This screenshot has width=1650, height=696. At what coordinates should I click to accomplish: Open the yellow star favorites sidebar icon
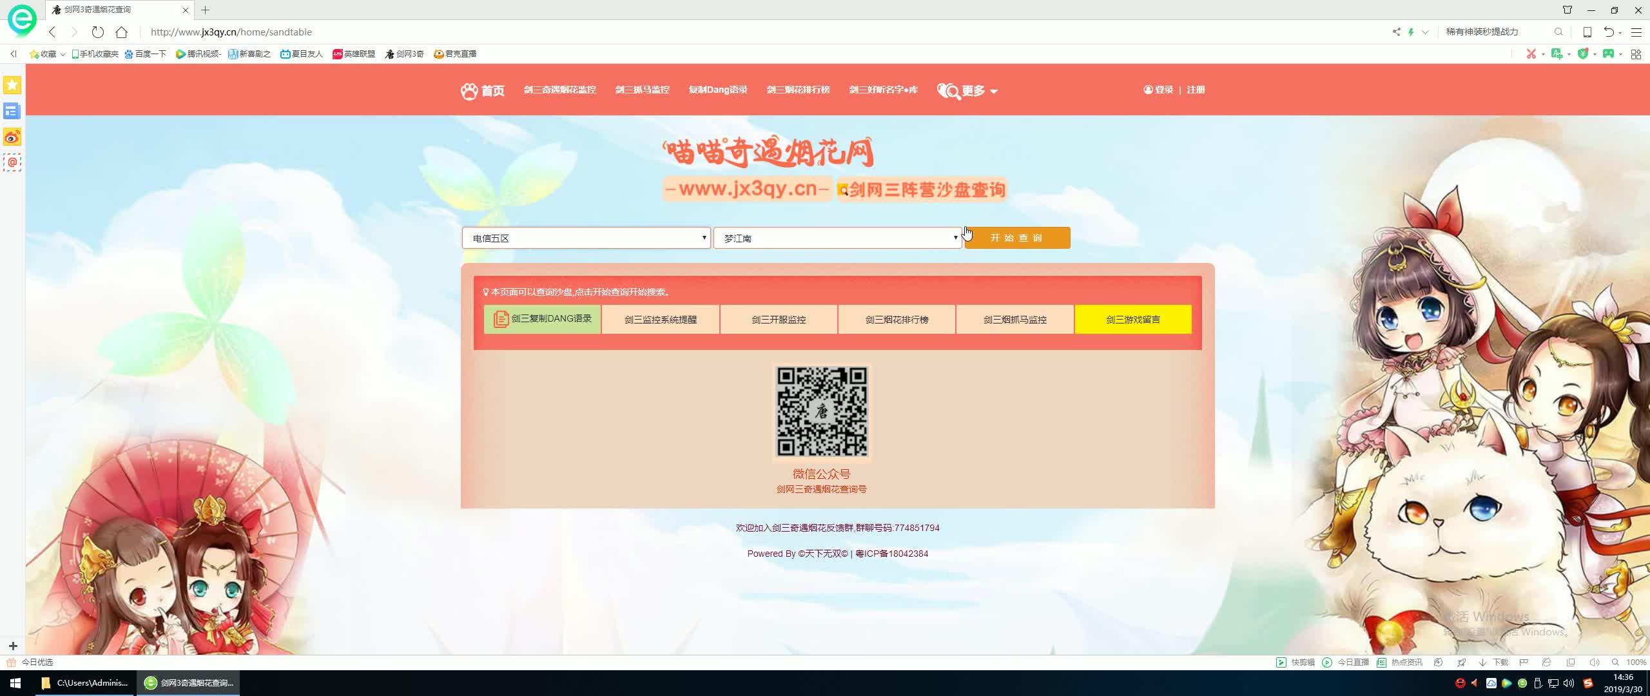[x=12, y=85]
